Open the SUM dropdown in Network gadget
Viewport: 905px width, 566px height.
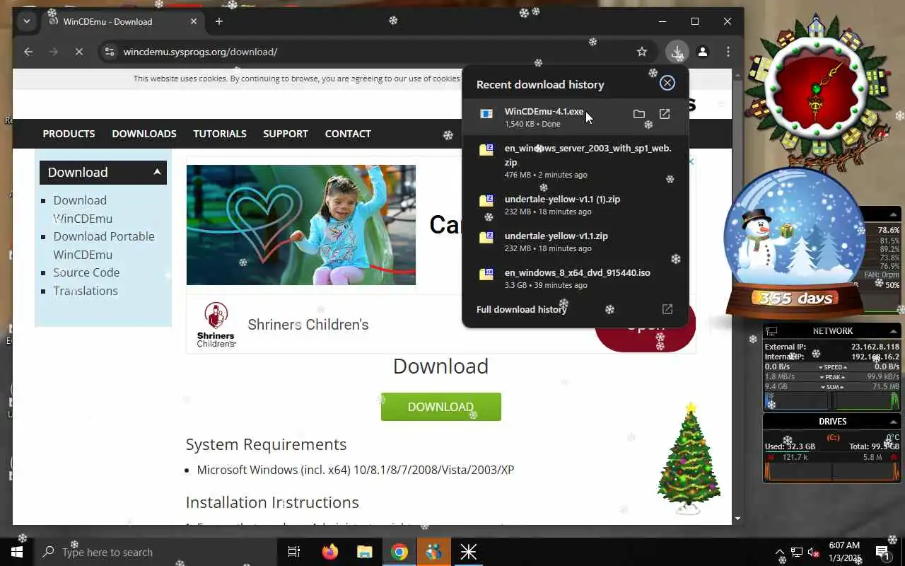[833, 387]
